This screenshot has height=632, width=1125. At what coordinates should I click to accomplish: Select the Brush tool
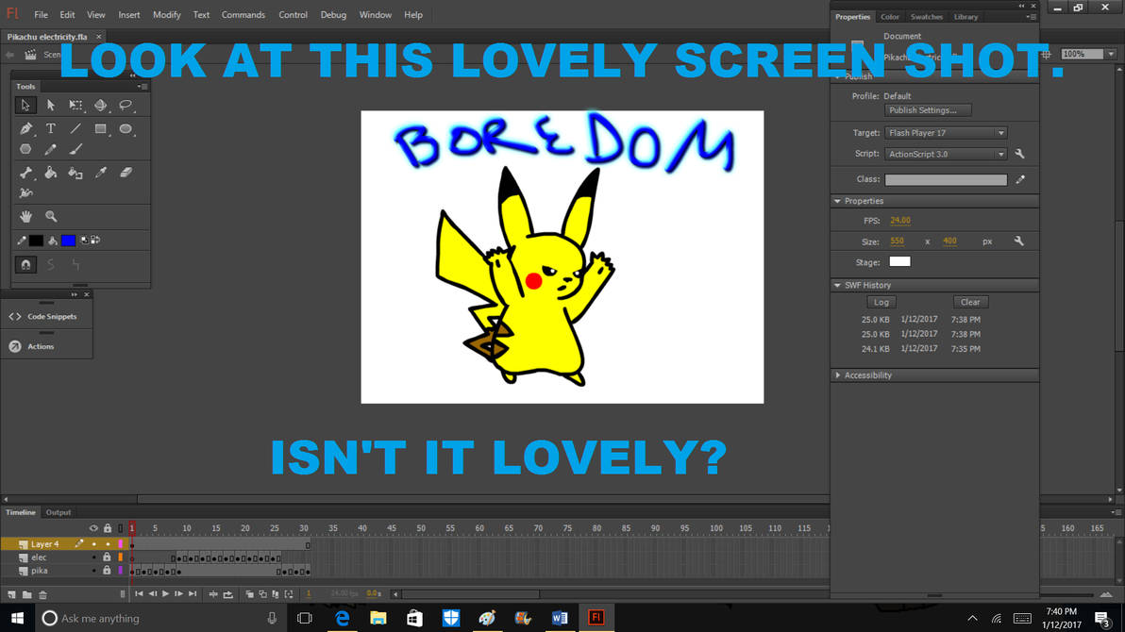(x=76, y=149)
